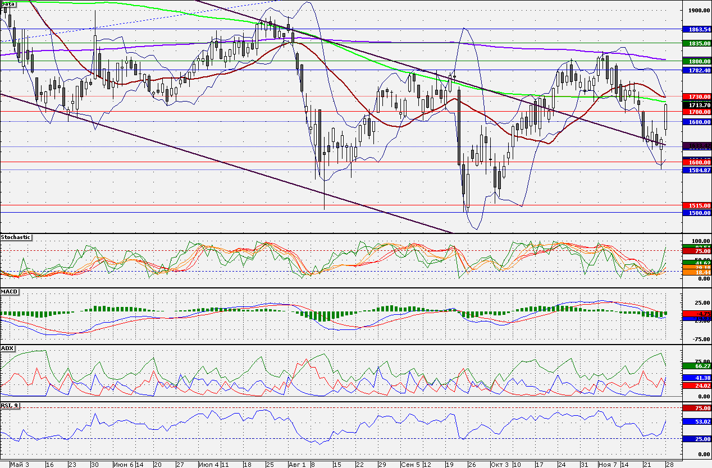Screen dimensions: 712x468
Task: Select the Stochastic indicator panel label
Action: click(16, 237)
